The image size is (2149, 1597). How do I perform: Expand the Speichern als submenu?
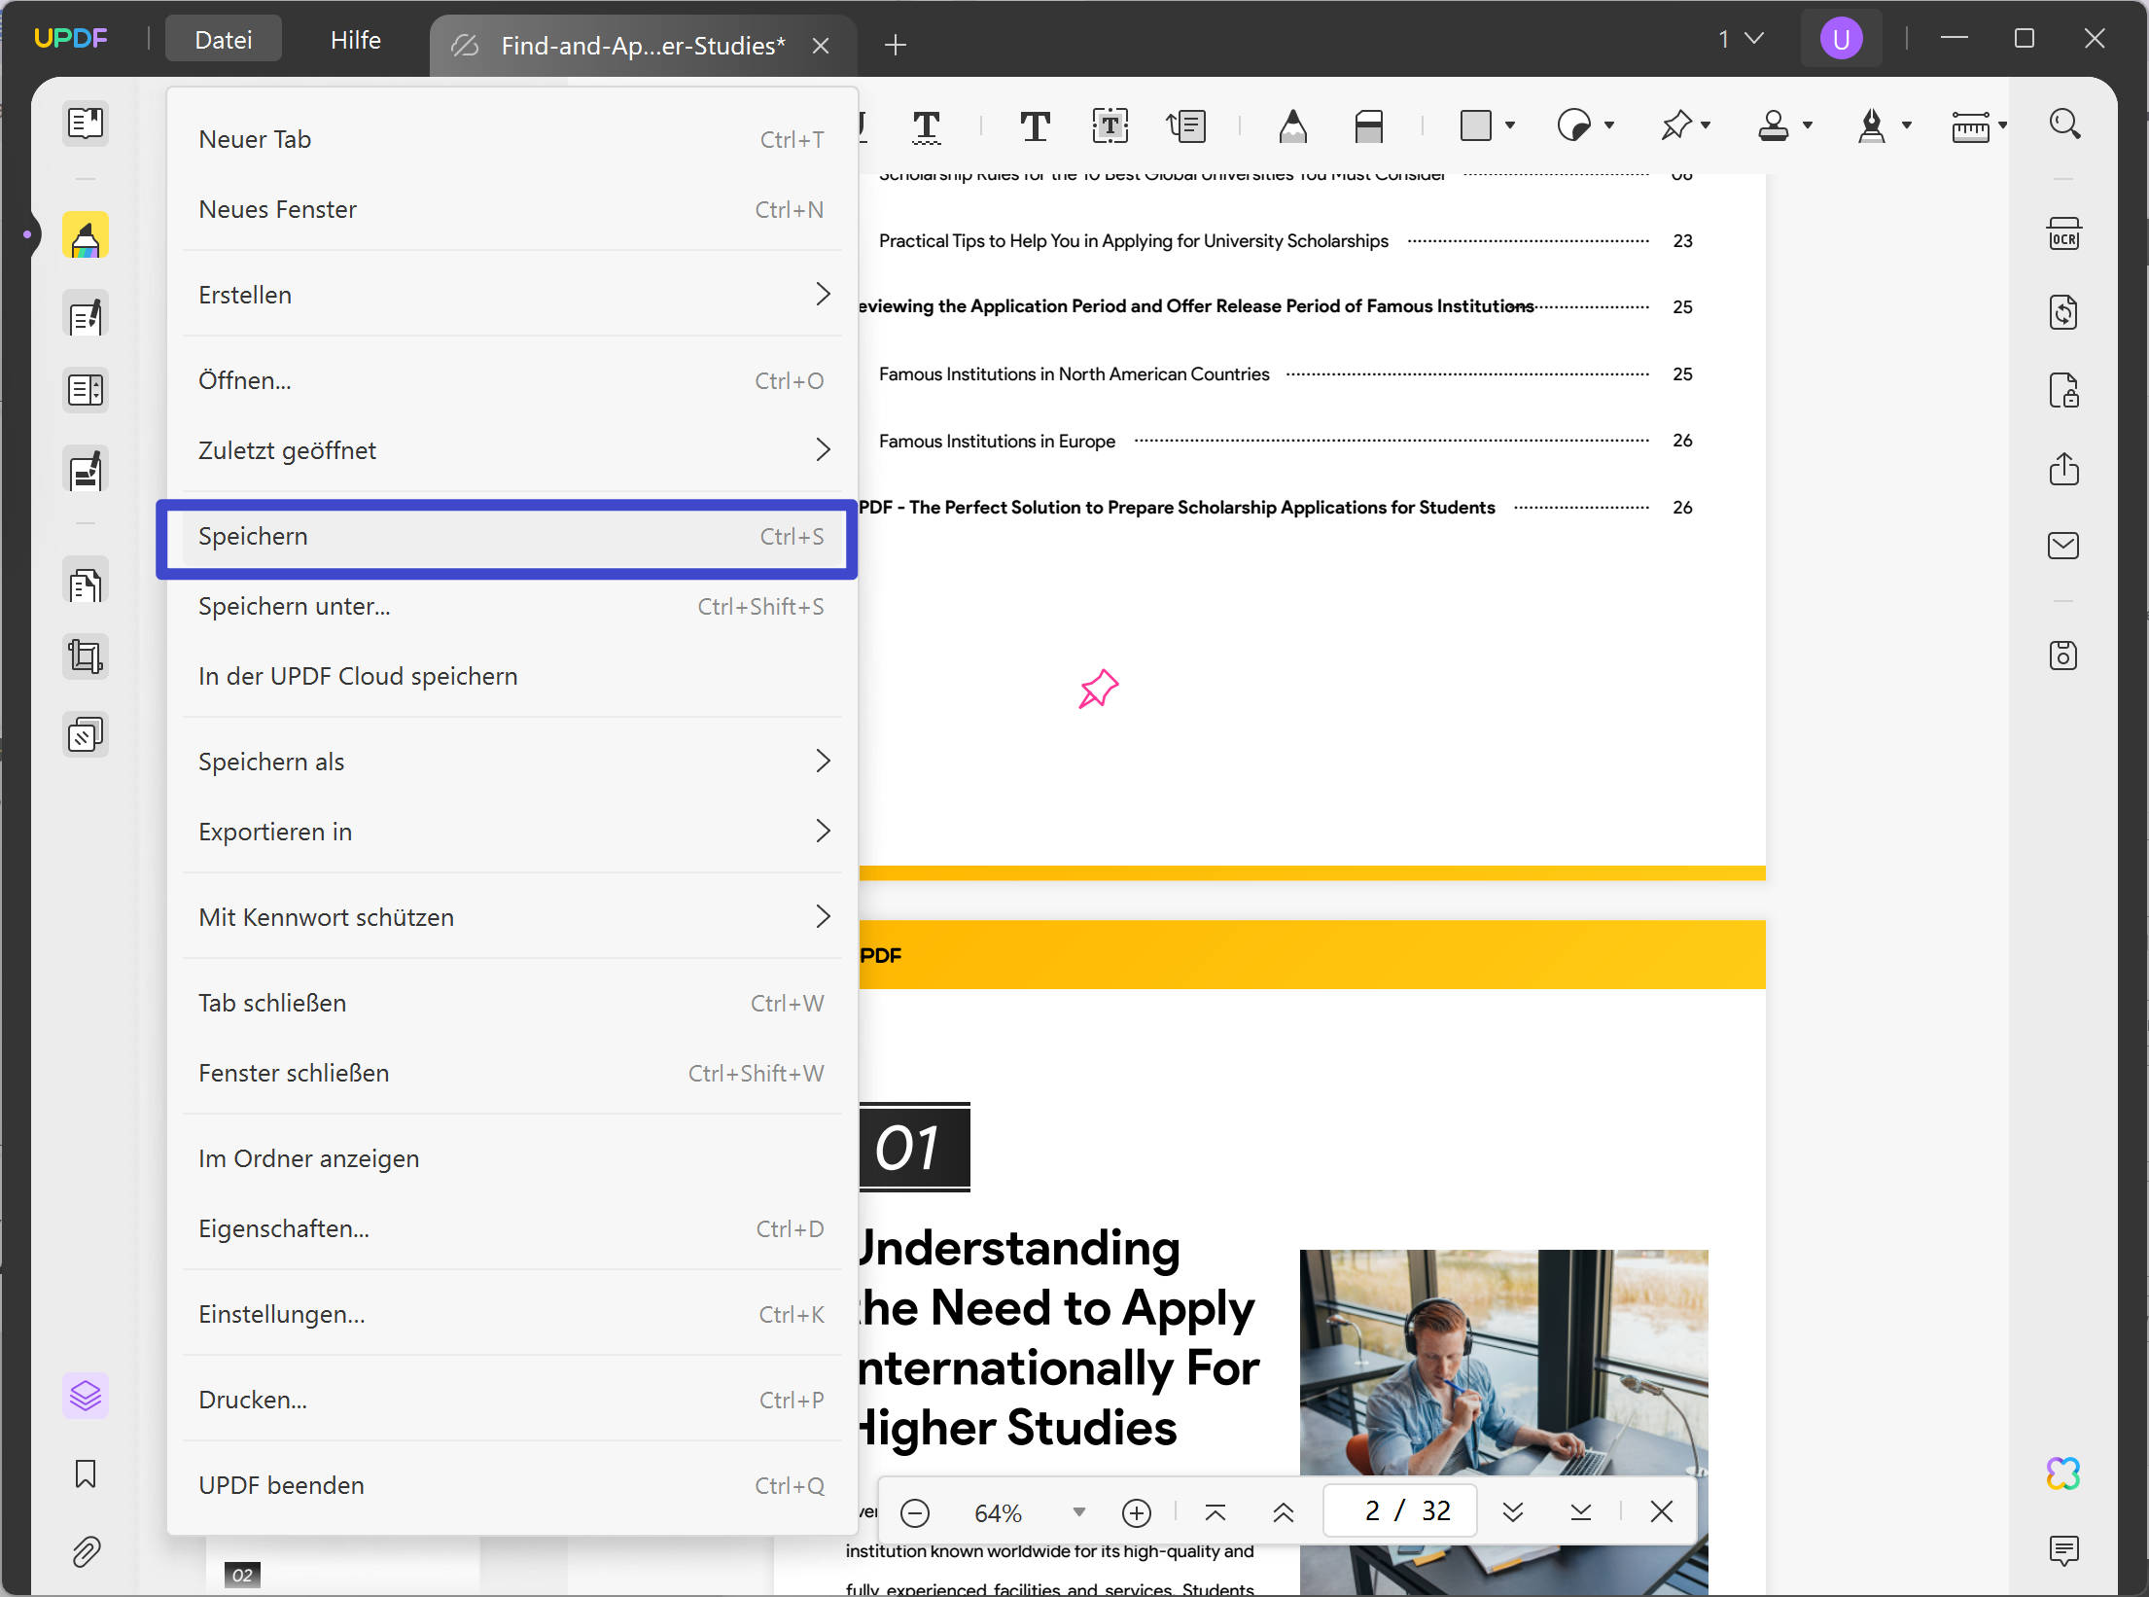tap(512, 761)
